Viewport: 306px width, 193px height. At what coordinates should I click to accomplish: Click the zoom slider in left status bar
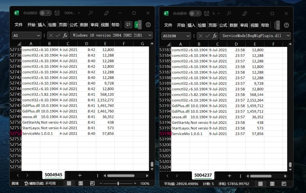click(118, 183)
